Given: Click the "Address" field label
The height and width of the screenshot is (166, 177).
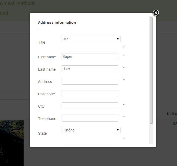Looking at the screenshot, I should [x=45, y=82].
